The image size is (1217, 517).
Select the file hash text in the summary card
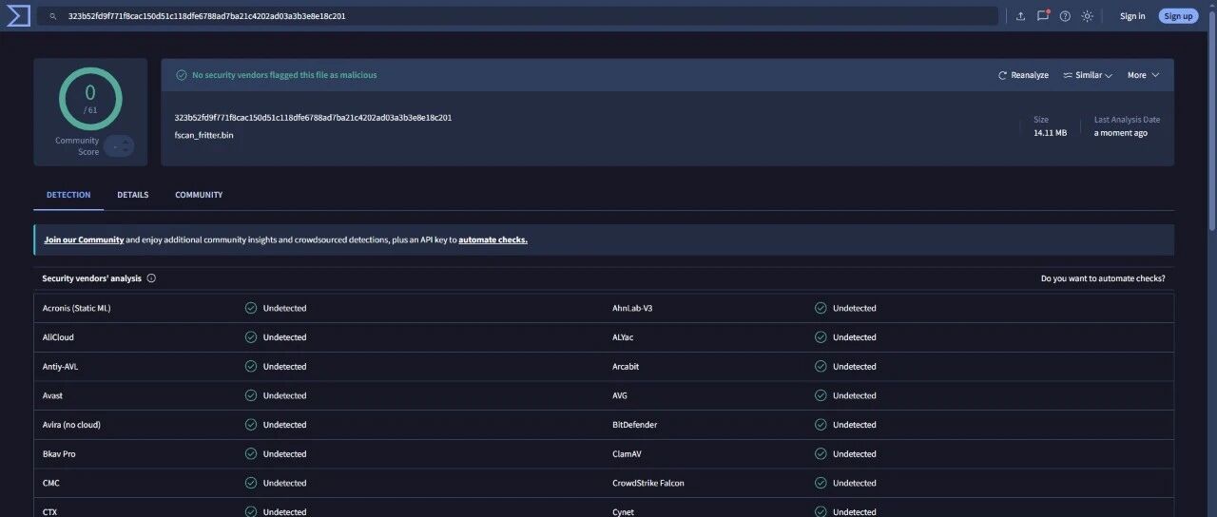[x=313, y=118]
